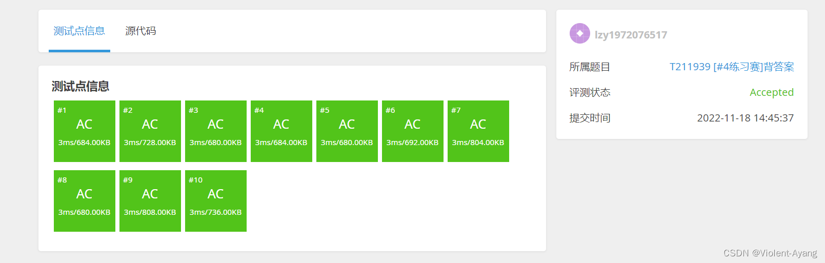Click the Accepted status text

(772, 92)
